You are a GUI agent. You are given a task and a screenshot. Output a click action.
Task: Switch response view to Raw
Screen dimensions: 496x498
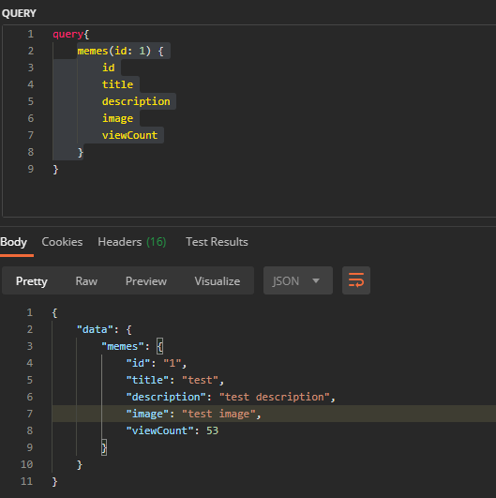(86, 281)
